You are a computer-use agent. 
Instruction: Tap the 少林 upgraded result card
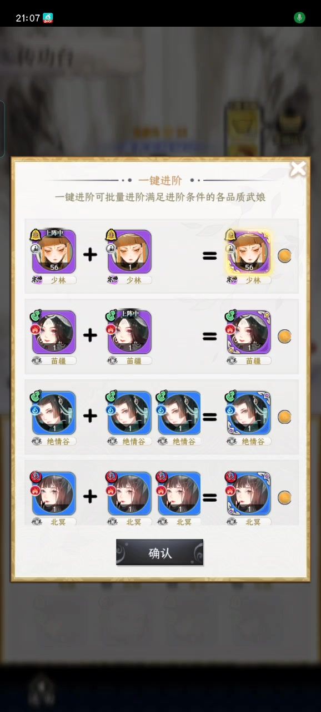(x=248, y=251)
